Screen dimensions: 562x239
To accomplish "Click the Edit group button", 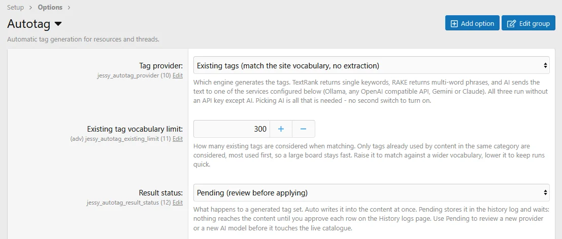I will [528, 24].
